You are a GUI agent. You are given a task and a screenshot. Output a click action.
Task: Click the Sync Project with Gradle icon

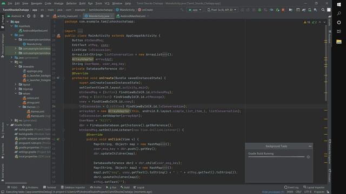pyautogui.click(x=304, y=10)
